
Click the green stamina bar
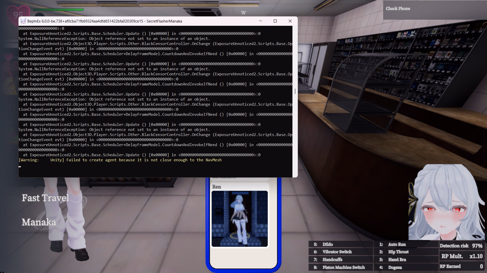pyautogui.click(x=58, y=10)
